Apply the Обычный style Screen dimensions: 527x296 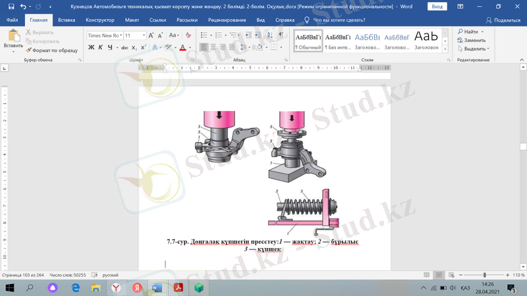click(308, 41)
